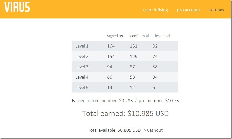The height and width of the screenshot is (139, 232).
Task: Click the pro member $10.75 amount
Action: click(172, 101)
